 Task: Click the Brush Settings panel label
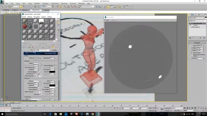coord(14,12)
